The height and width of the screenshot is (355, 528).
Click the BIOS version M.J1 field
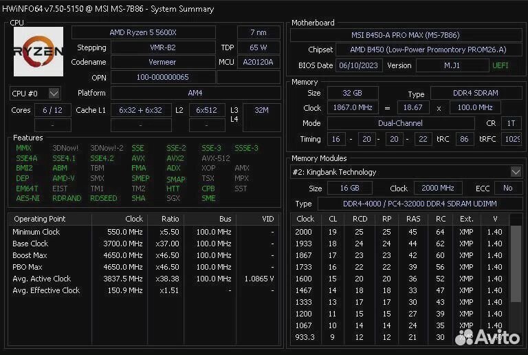[452, 65]
